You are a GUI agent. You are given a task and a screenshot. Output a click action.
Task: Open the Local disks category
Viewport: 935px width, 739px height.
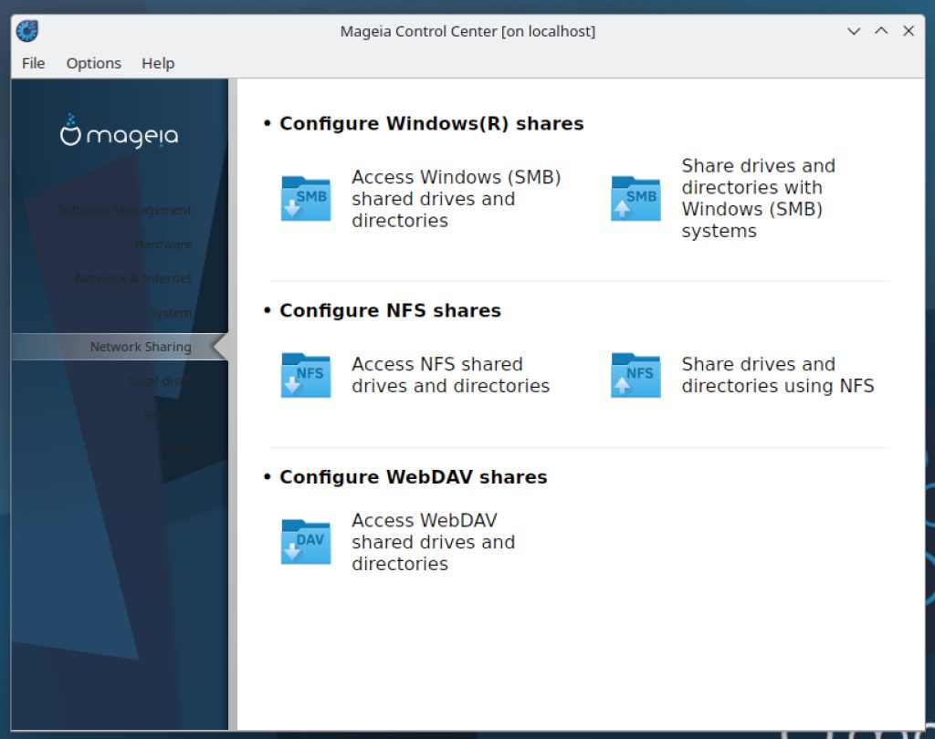pyautogui.click(x=159, y=381)
